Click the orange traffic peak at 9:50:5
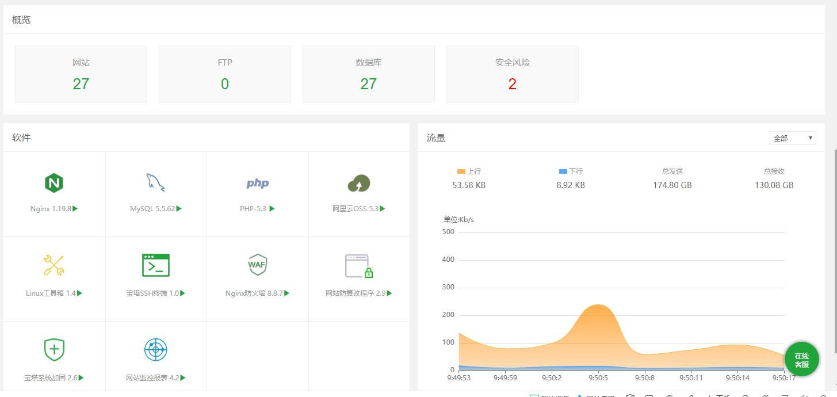The image size is (837, 397). point(598,306)
